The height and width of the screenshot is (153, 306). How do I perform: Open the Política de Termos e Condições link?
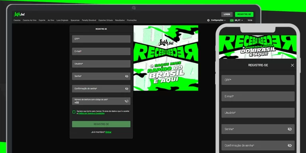click(x=91, y=114)
